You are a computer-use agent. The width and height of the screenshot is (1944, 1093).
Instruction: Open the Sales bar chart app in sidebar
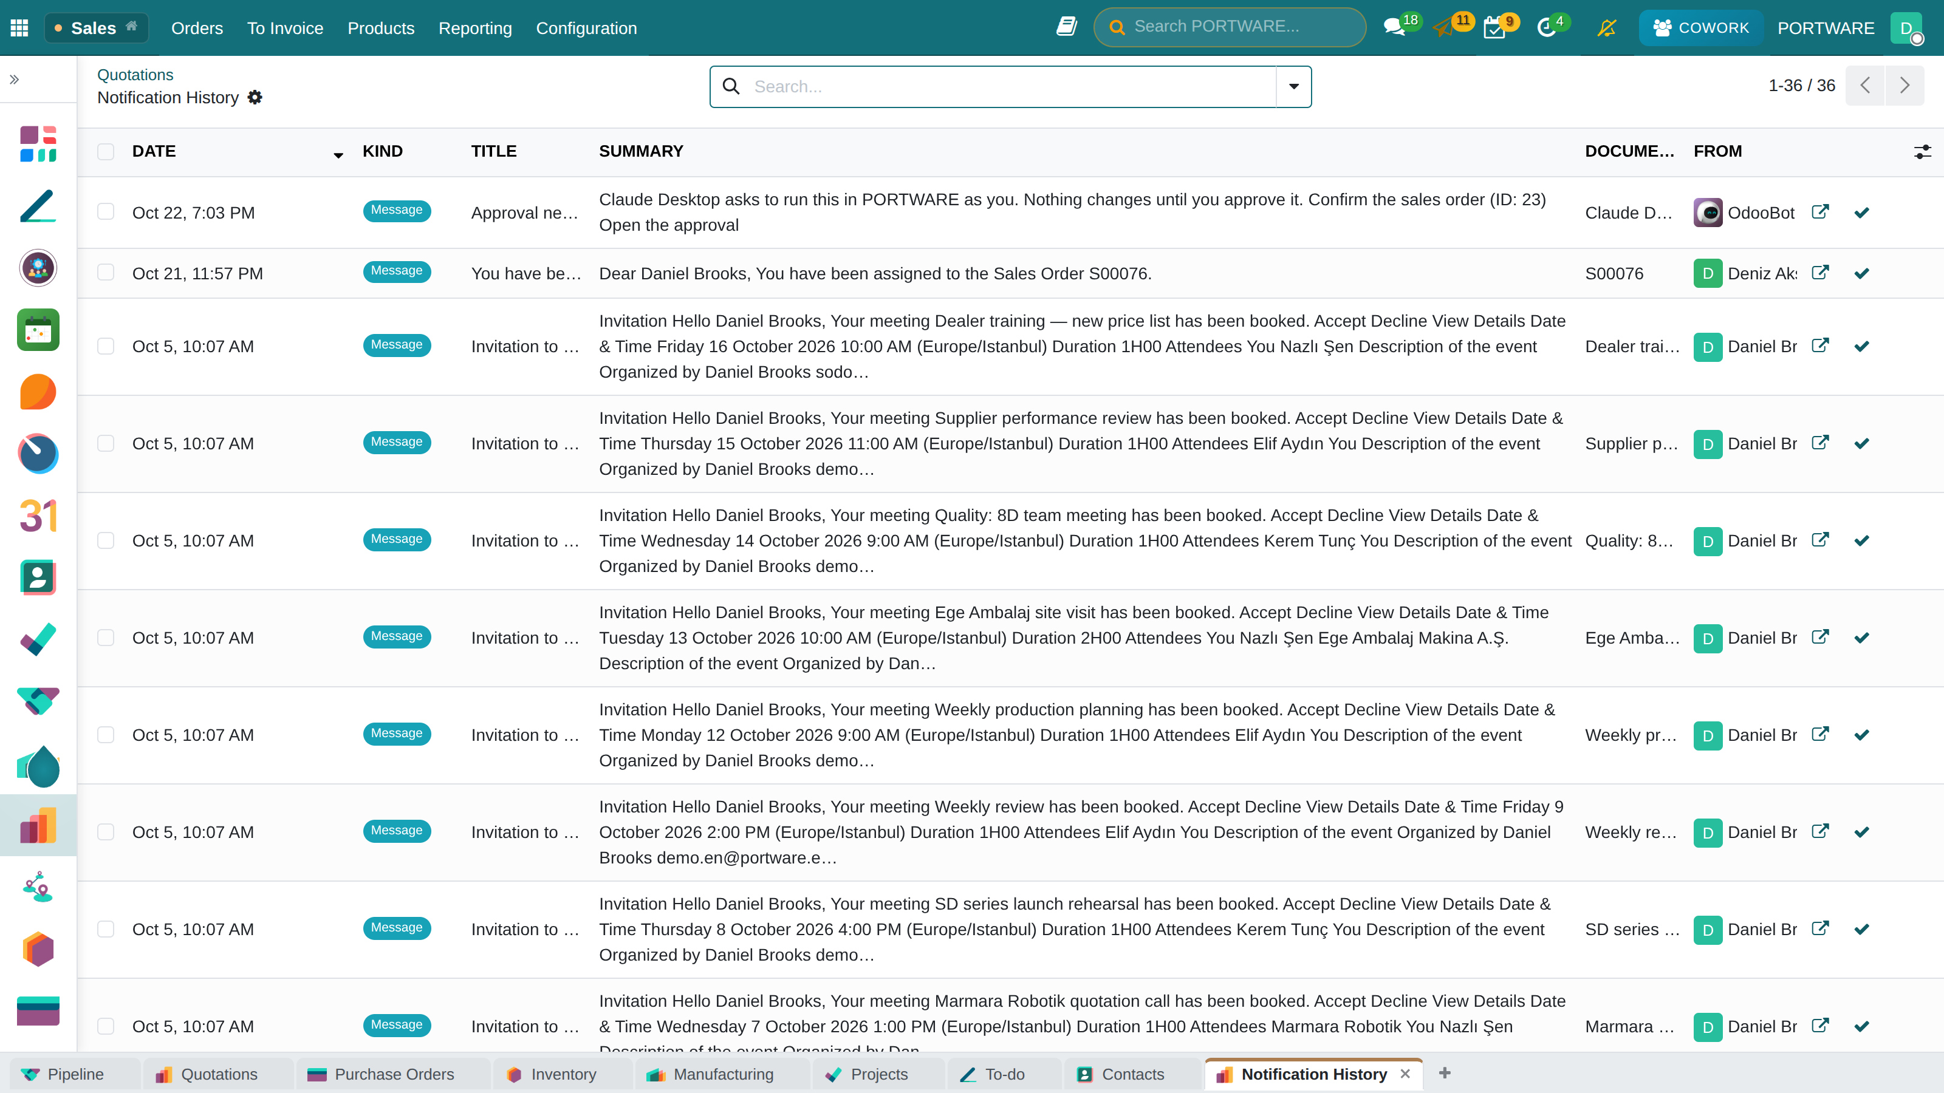pos(38,825)
